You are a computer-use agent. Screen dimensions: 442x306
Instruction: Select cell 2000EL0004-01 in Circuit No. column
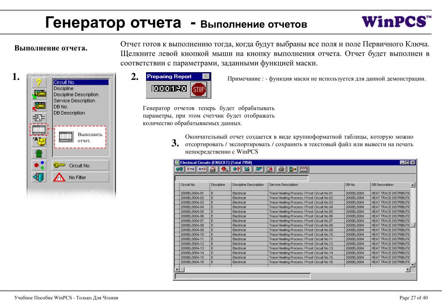click(194, 194)
